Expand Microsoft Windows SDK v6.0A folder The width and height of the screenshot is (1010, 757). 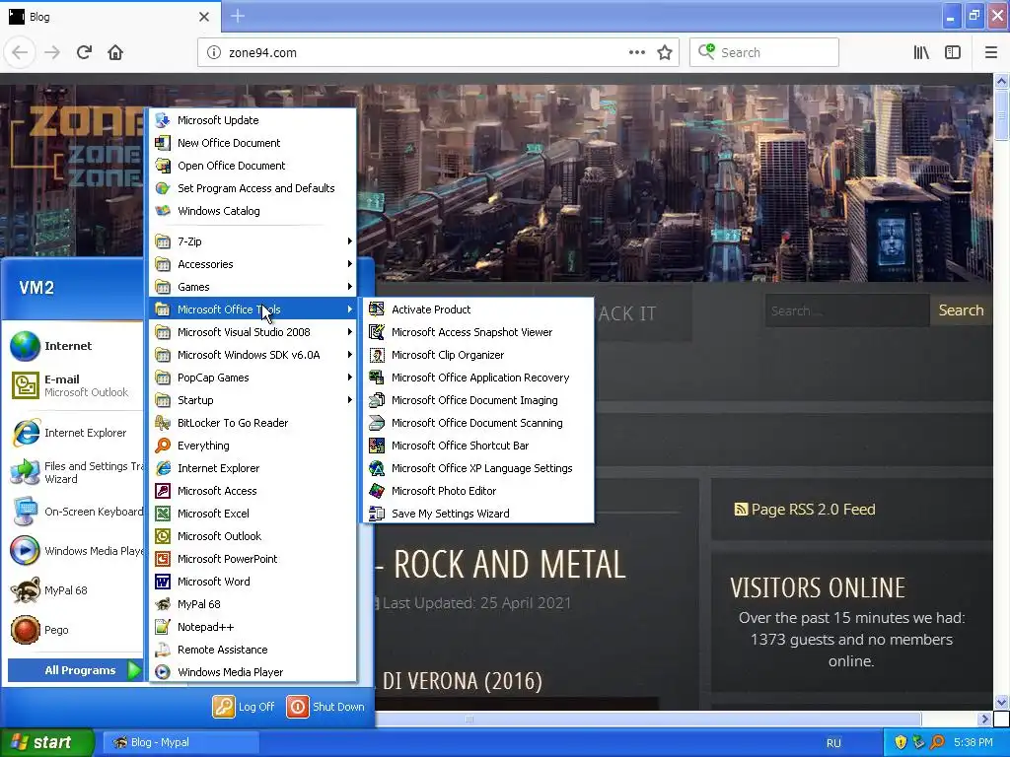click(x=252, y=355)
